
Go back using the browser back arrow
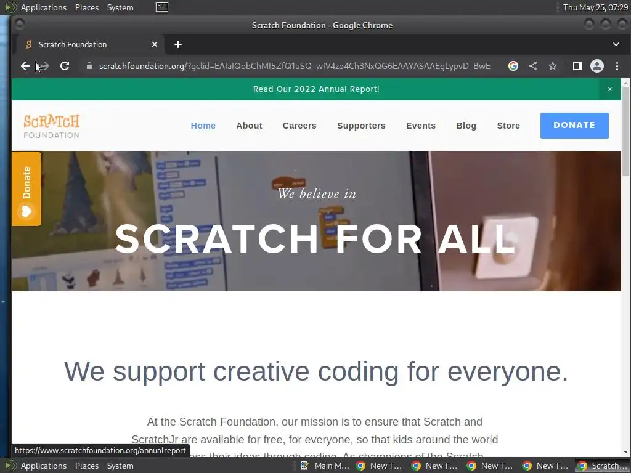pos(25,66)
